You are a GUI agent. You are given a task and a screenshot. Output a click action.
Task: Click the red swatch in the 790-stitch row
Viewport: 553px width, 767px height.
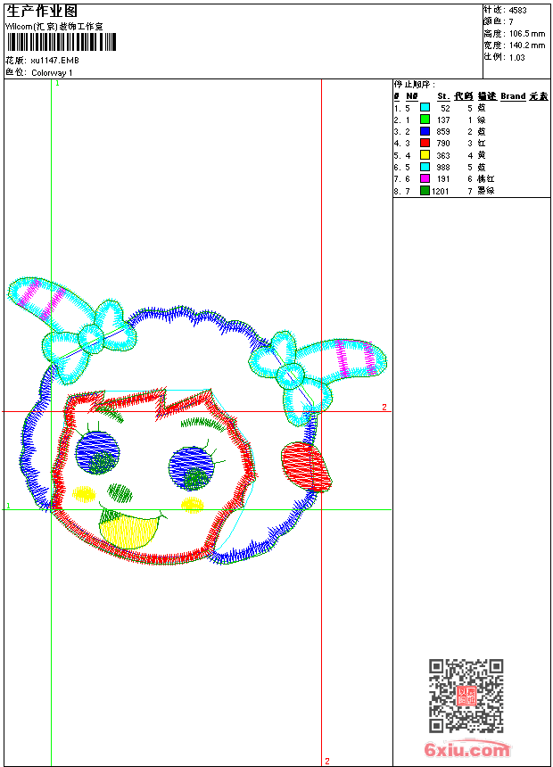(425, 143)
